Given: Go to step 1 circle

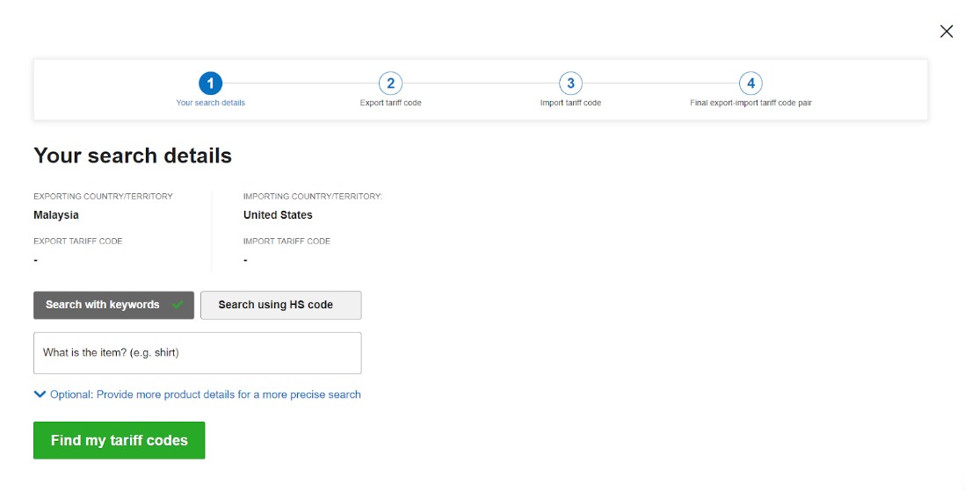Looking at the screenshot, I should pos(210,83).
